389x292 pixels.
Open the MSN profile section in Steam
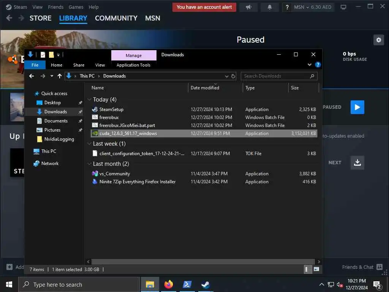153,18
